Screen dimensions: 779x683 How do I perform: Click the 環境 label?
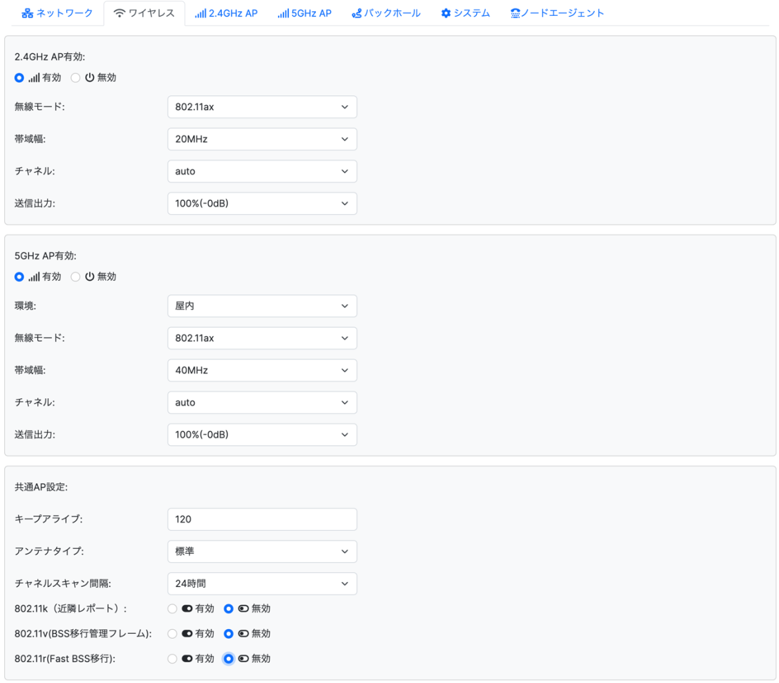(x=26, y=306)
